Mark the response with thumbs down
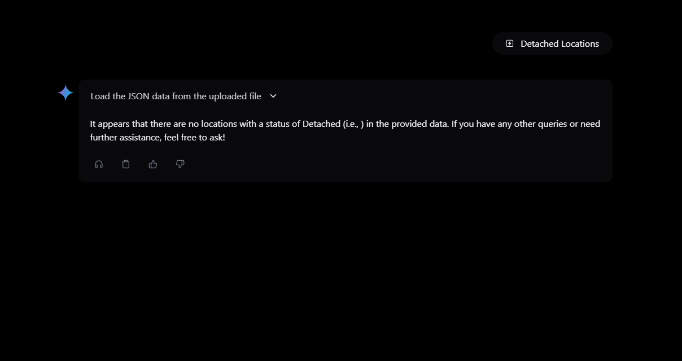 point(180,164)
